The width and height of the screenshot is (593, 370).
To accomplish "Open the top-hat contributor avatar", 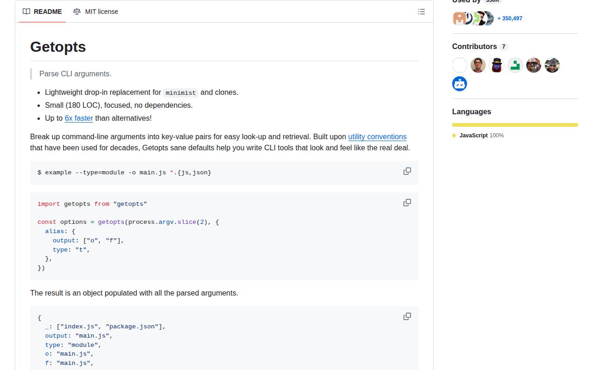I will (497, 65).
